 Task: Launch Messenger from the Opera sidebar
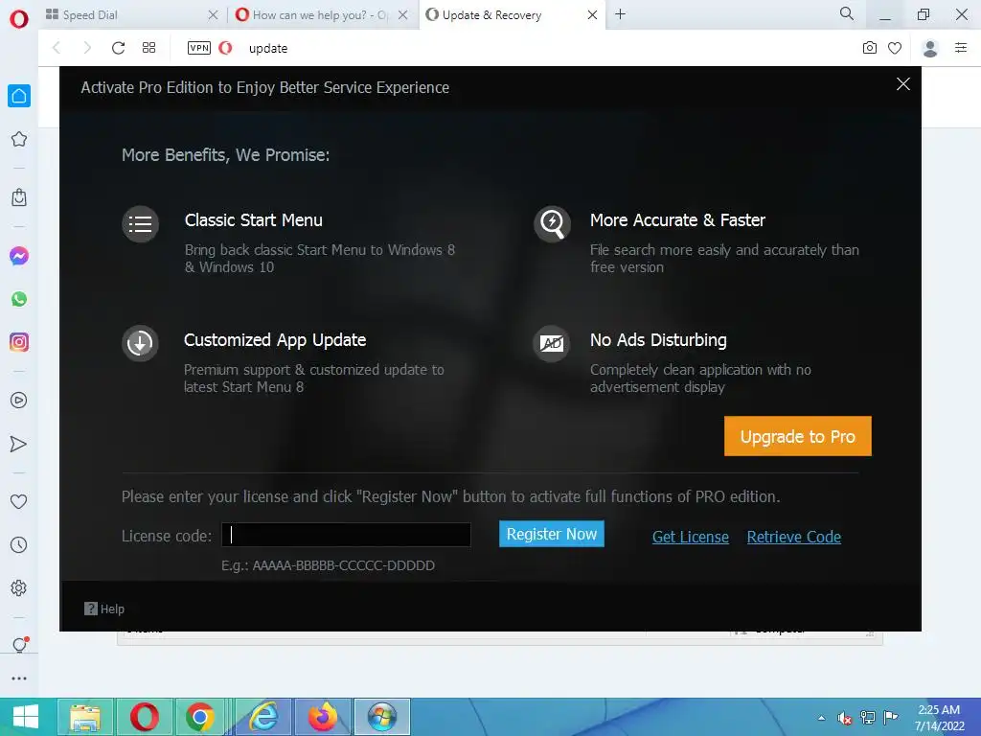[x=19, y=256]
